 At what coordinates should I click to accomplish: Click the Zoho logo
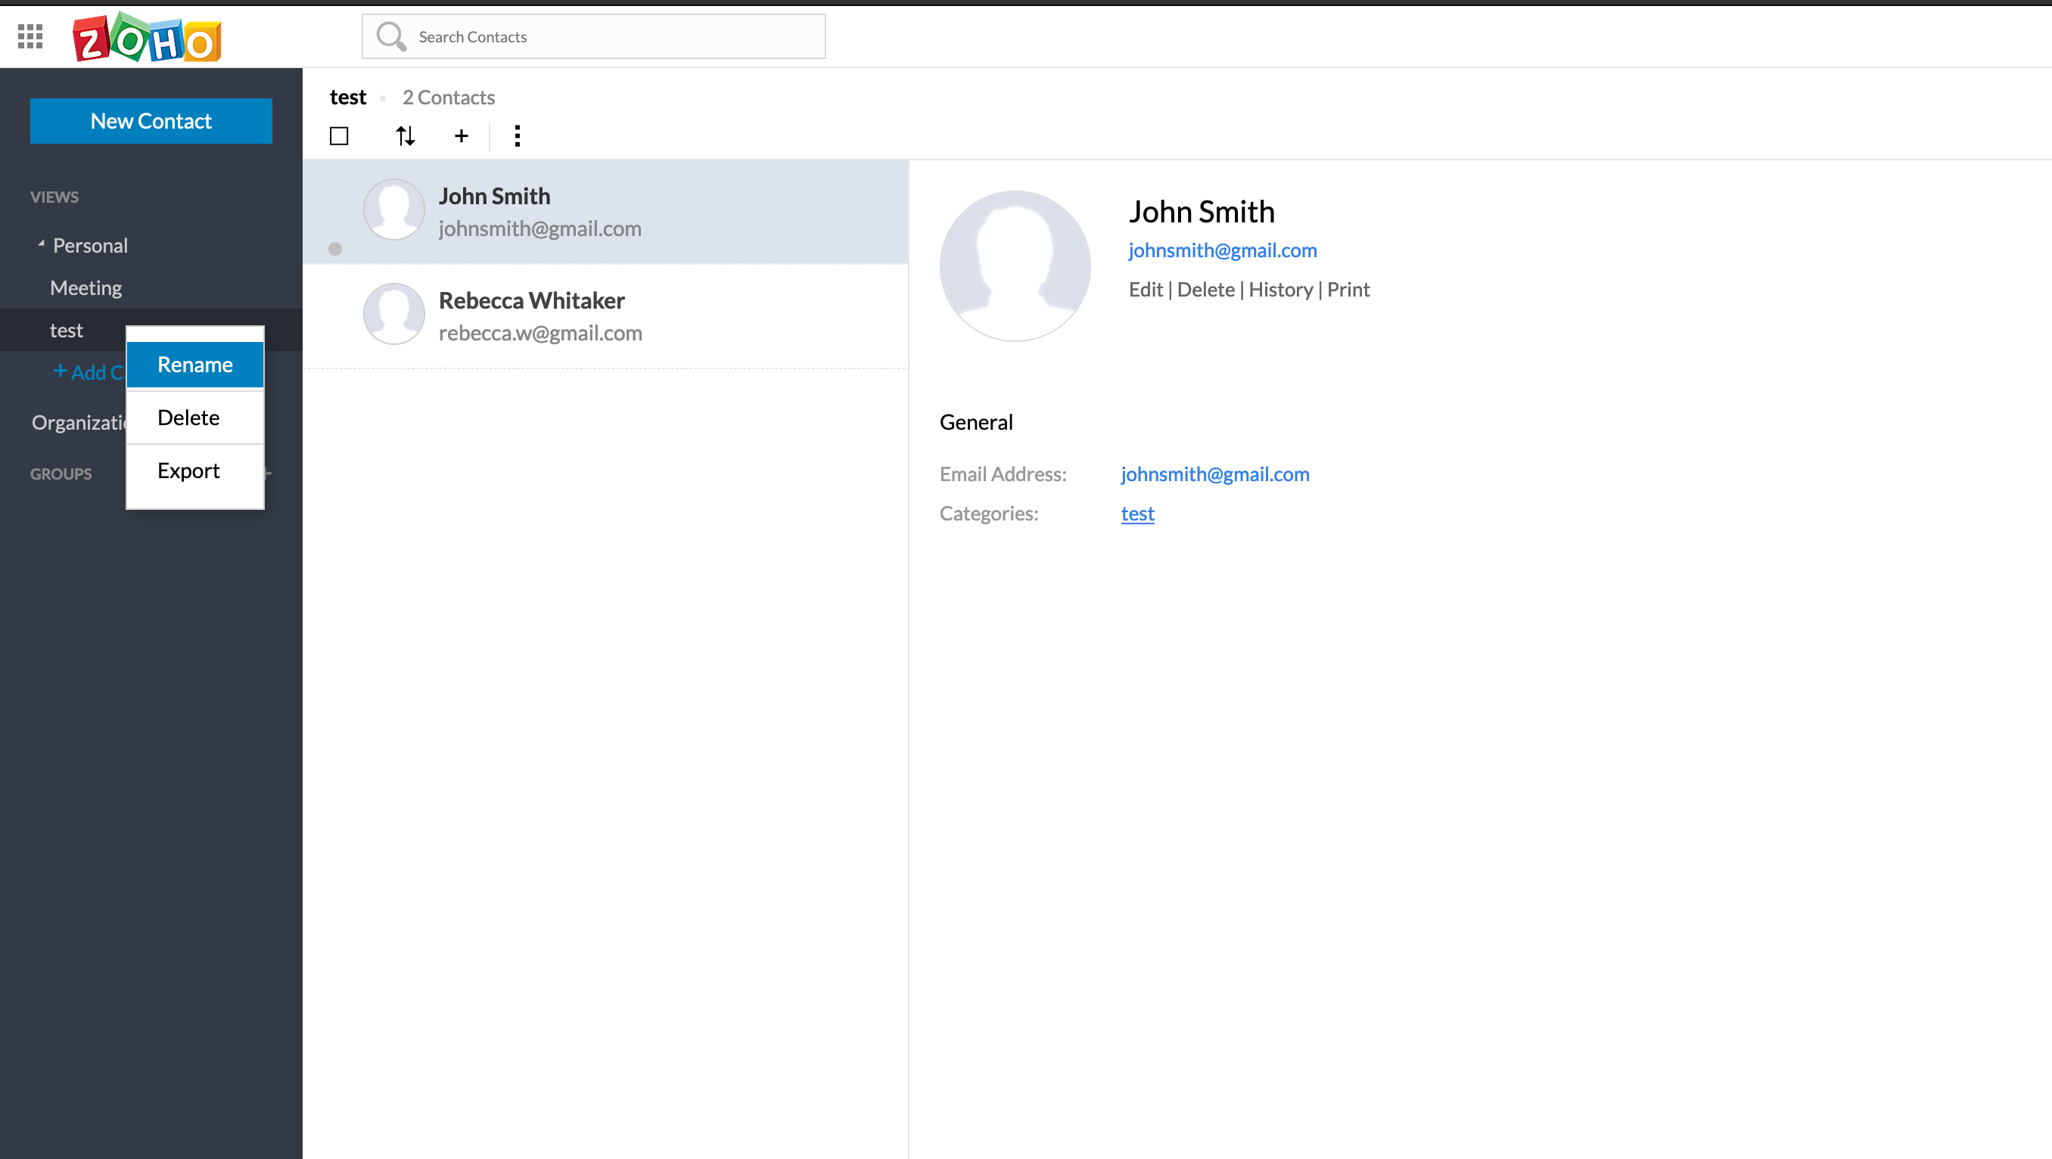pyautogui.click(x=147, y=37)
